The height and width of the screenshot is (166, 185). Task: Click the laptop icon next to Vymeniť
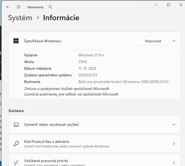(16, 124)
